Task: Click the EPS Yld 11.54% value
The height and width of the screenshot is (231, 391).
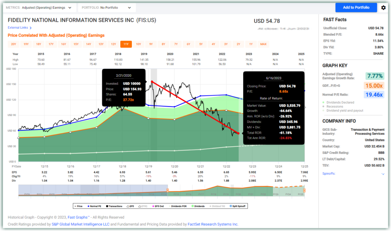Action: coord(378,41)
